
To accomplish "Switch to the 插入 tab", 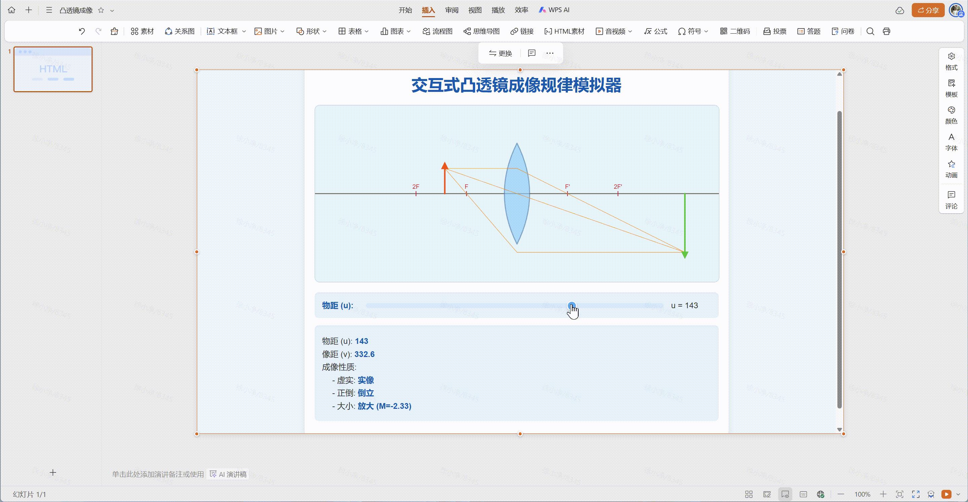I will pyautogui.click(x=428, y=10).
